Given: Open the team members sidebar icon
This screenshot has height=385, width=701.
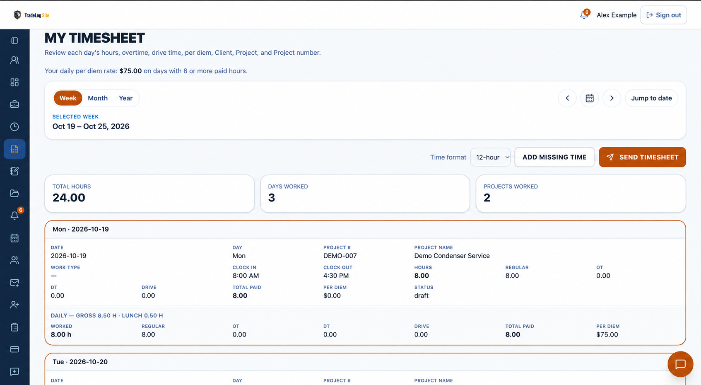Looking at the screenshot, I should coord(14,260).
